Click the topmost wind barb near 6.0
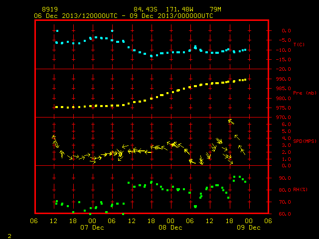This screenshot has height=239, width=319. click(x=231, y=121)
